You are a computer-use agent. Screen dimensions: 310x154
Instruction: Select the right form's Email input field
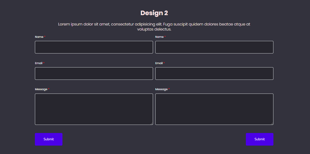point(214,73)
